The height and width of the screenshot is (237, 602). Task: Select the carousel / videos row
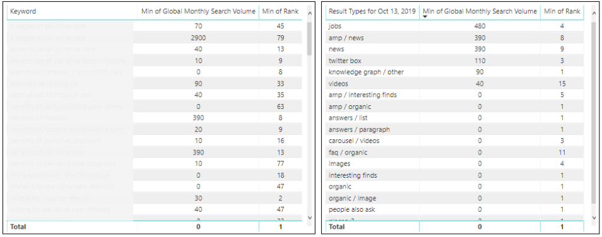(x=455, y=141)
